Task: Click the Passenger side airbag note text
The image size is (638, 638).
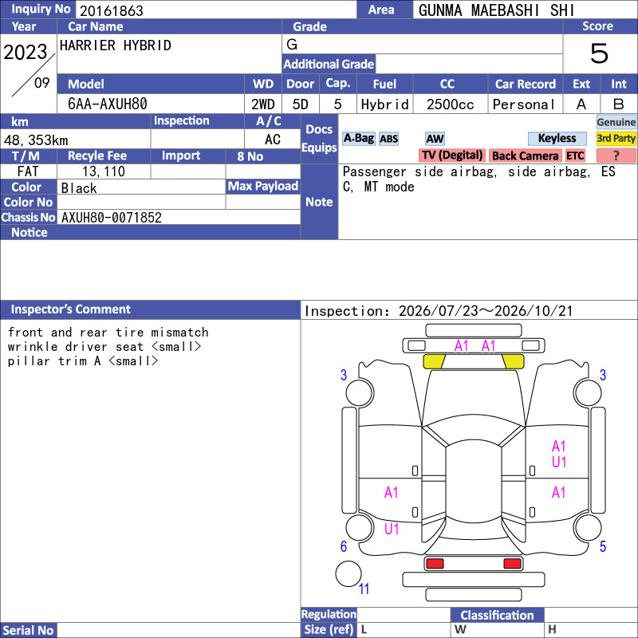Action: coord(479,179)
